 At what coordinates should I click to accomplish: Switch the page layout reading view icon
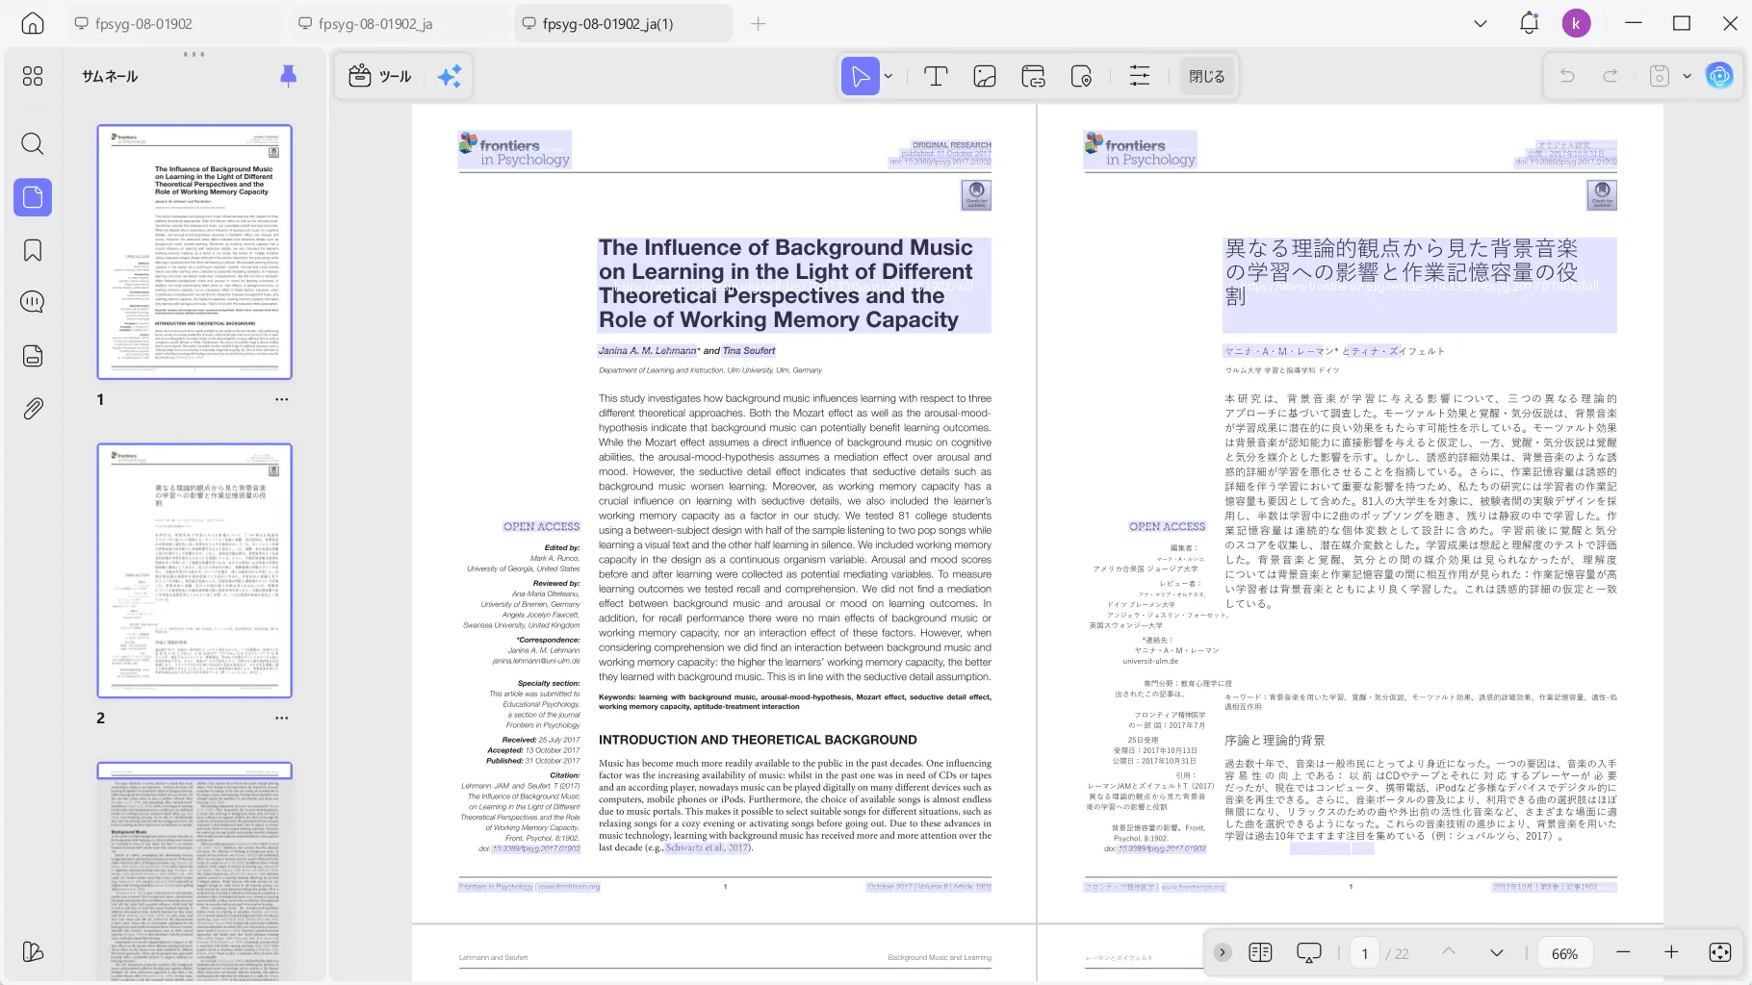(x=1260, y=952)
